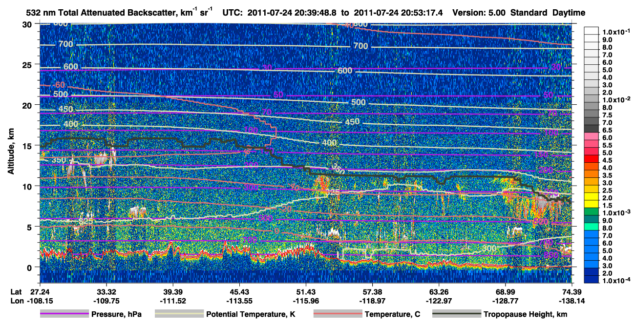Screen dimensions: 635x325
Task: Click the magenta Pressure legend line sample
Action: point(64,314)
